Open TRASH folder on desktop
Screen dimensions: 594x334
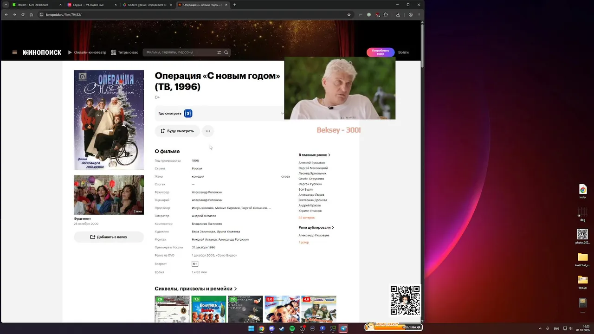click(x=583, y=282)
